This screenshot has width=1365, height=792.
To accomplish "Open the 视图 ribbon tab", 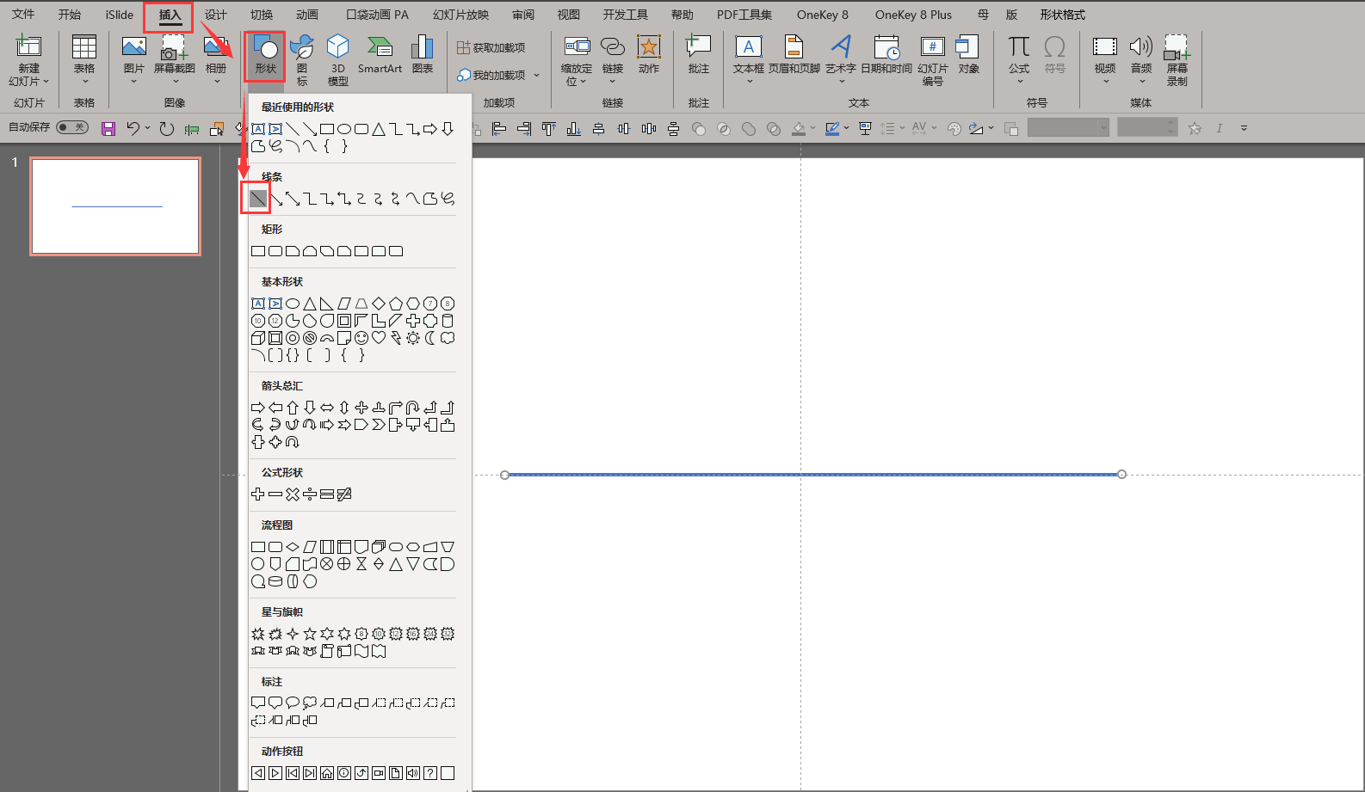I will tap(568, 15).
